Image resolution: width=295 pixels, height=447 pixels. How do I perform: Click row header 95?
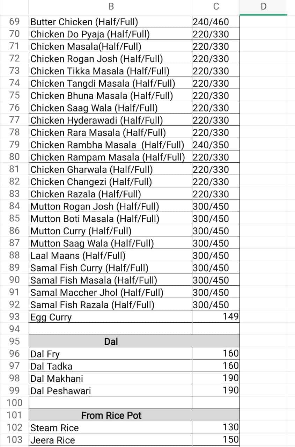14,341
